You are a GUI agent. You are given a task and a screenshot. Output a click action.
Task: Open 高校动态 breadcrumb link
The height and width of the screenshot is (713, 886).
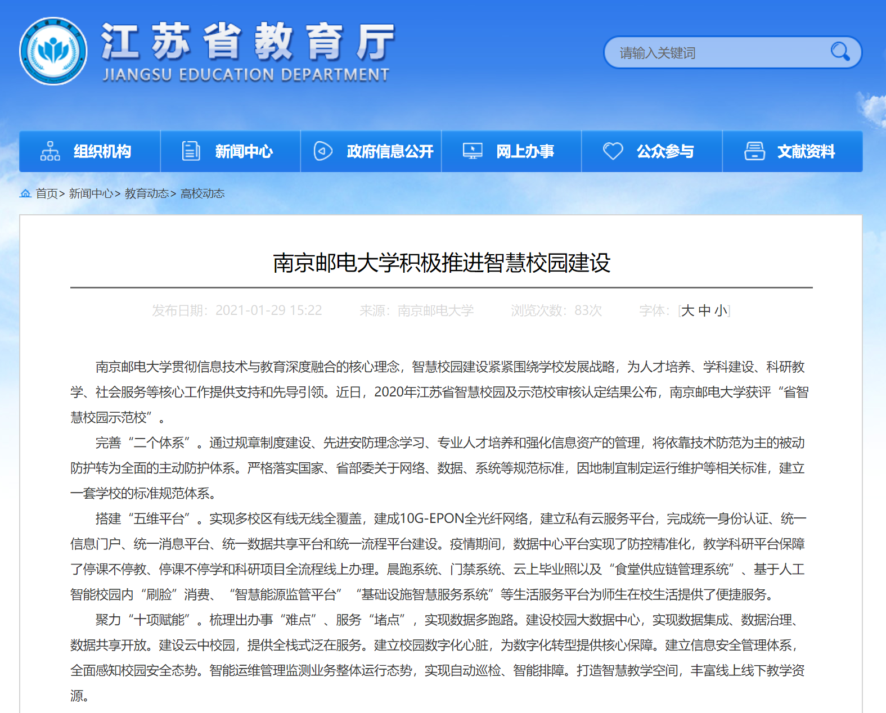pos(203,193)
